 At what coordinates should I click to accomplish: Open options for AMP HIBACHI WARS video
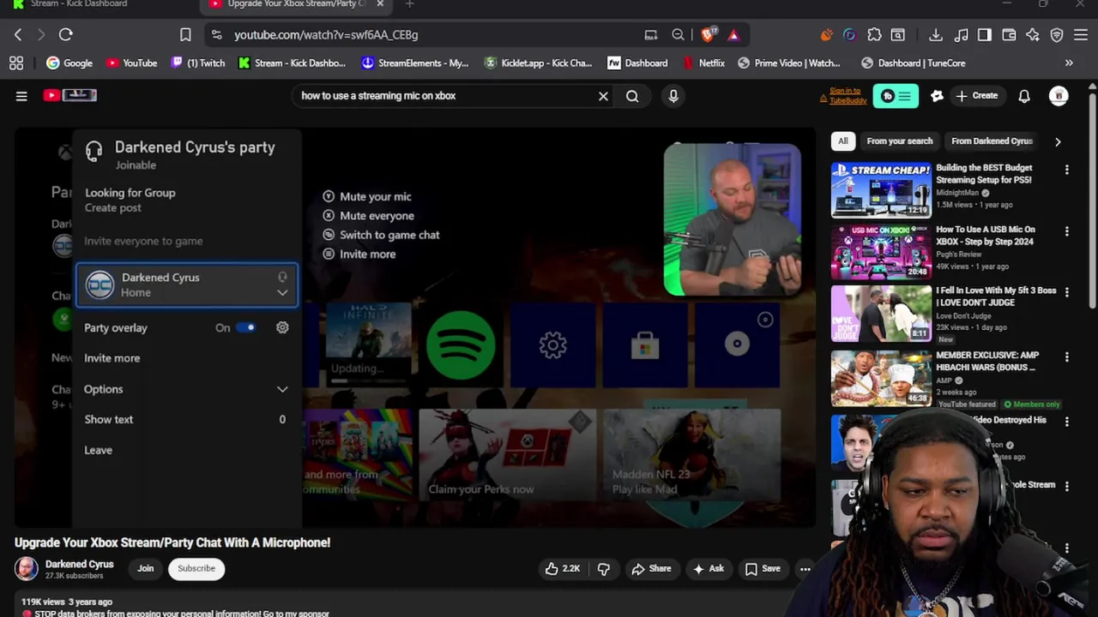(1066, 356)
